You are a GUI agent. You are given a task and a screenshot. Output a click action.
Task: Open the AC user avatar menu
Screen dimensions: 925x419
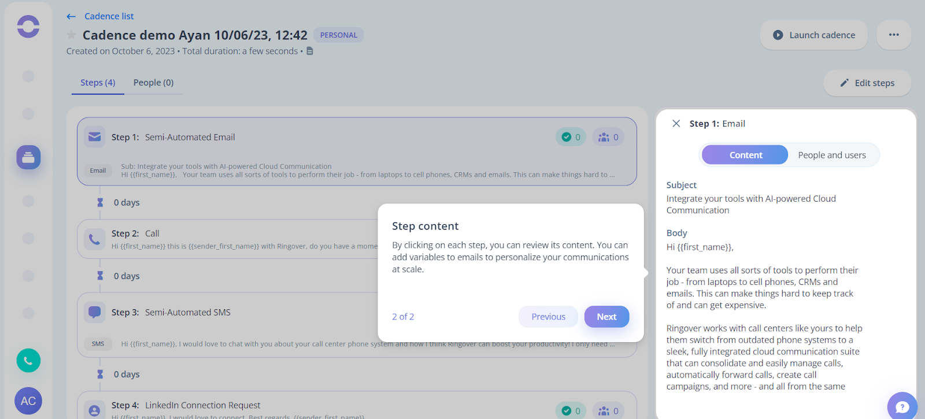28,401
